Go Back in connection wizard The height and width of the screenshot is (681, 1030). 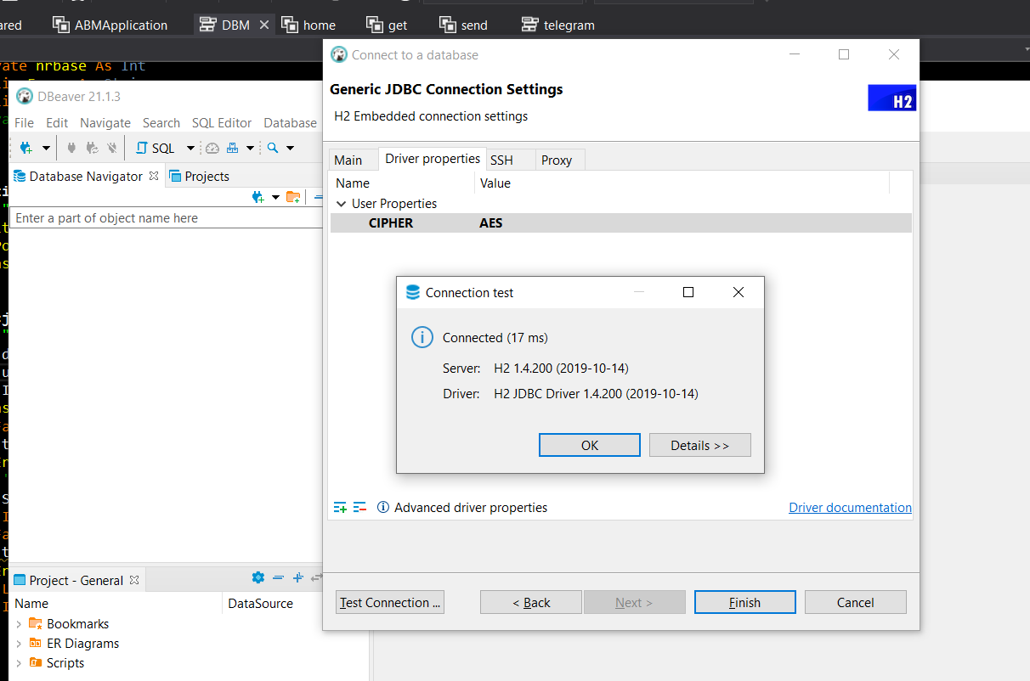[531, 602]
